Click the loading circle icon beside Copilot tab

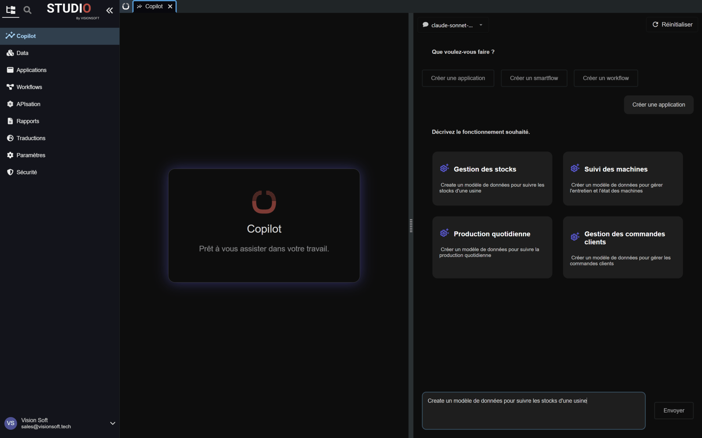126,6
